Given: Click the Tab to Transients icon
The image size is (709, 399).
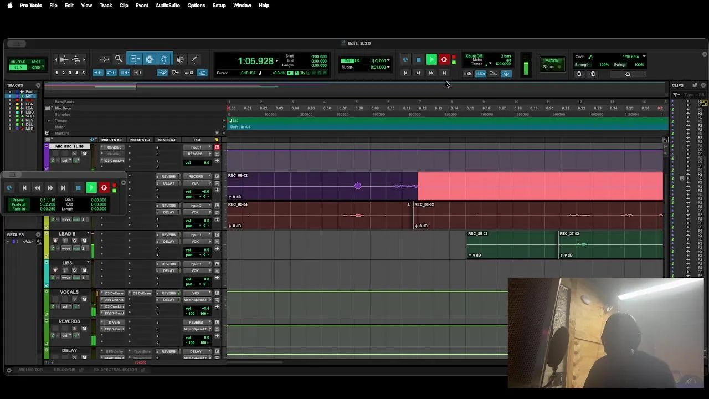Looking at the screenshot, I should (x=98, y=73).
